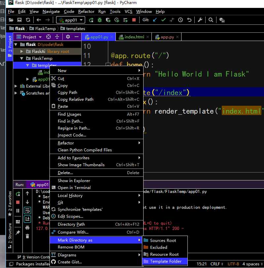The width and height of the screenshot is (264, 268).
Task: Click the trash Clear All icon in Run panel
Action: click(27, 236)
